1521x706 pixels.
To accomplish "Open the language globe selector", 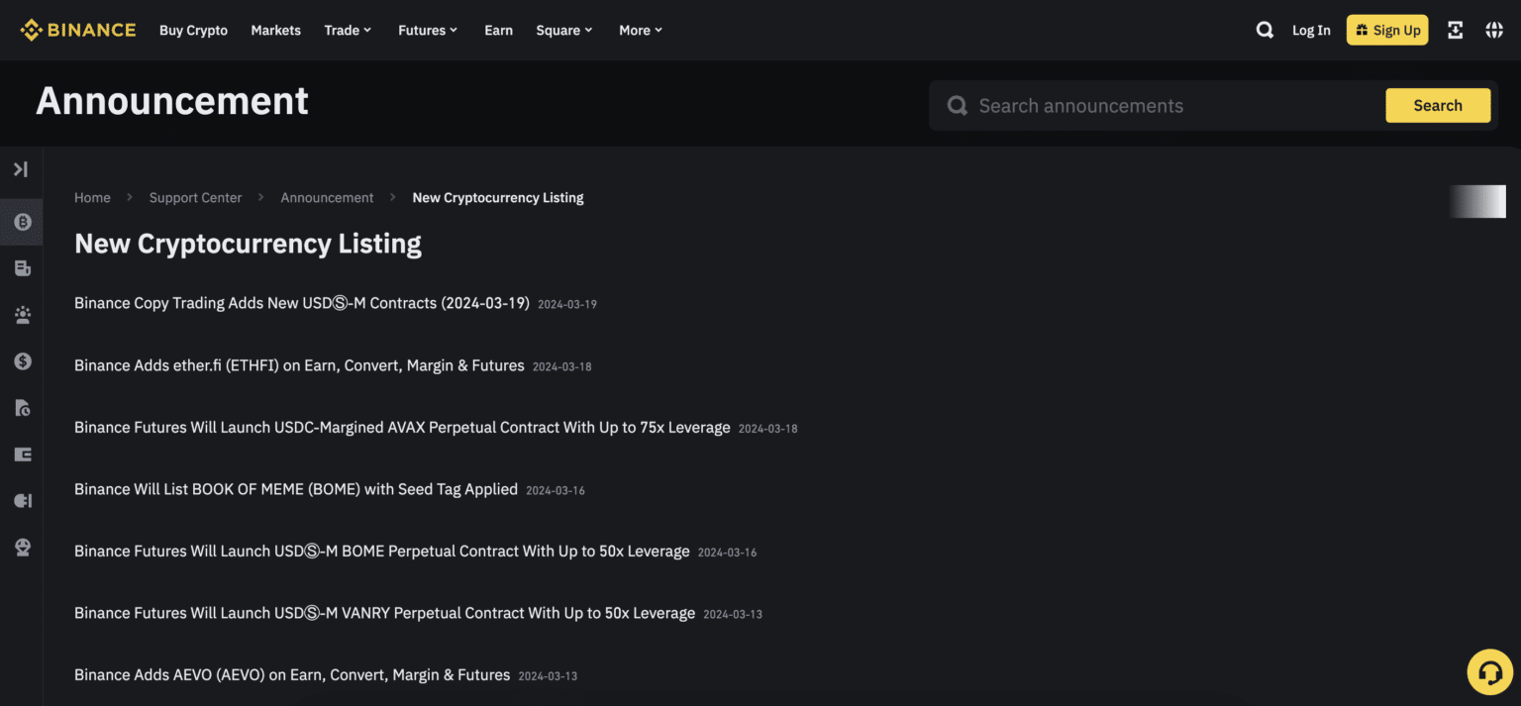I will coord(1494,30).
